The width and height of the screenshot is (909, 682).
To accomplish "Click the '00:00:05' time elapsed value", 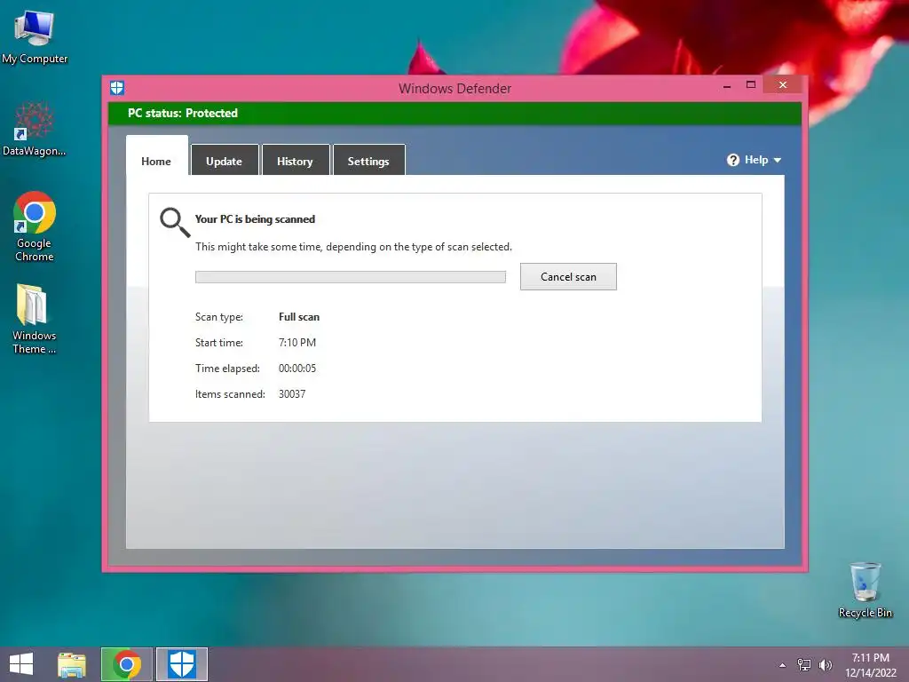I will click(297, 369).
